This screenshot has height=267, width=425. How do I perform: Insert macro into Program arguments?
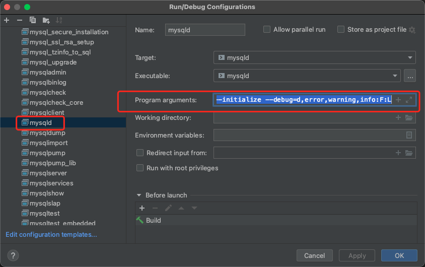[398, 100]
